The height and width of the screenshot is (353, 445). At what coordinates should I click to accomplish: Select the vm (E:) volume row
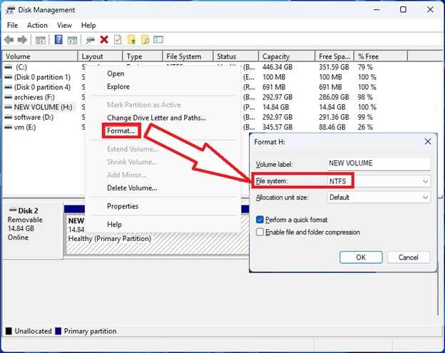click(x=21, y=128)
